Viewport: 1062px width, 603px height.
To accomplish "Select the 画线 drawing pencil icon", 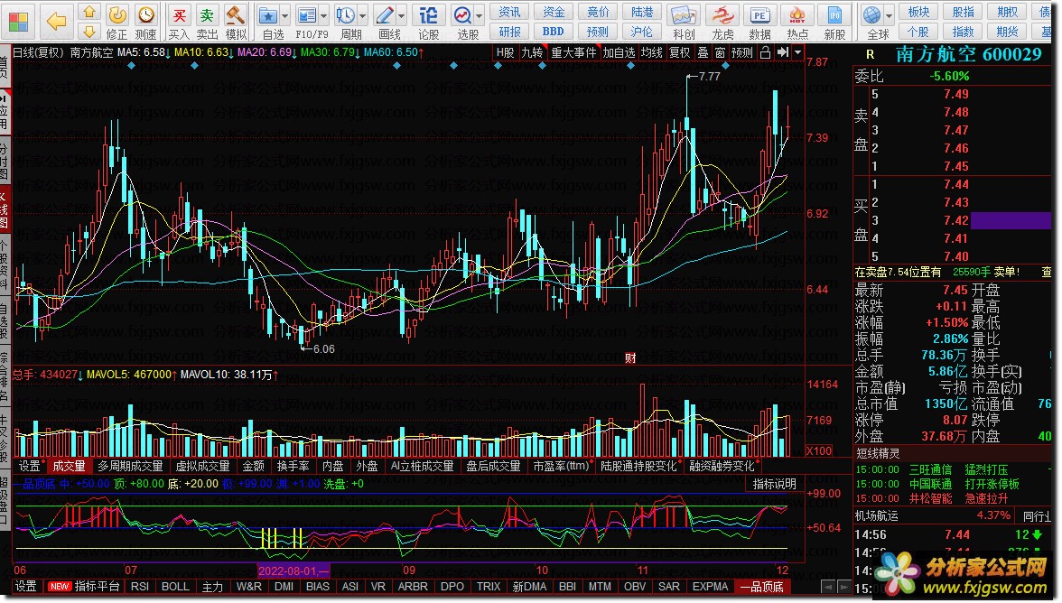I will [385, 14].
